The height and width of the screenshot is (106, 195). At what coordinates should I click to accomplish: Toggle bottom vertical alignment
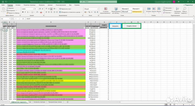point(51,9)
